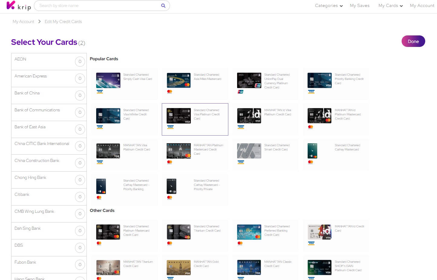Click Cathay Mastercard Priority Banking card image

(101, 186)
